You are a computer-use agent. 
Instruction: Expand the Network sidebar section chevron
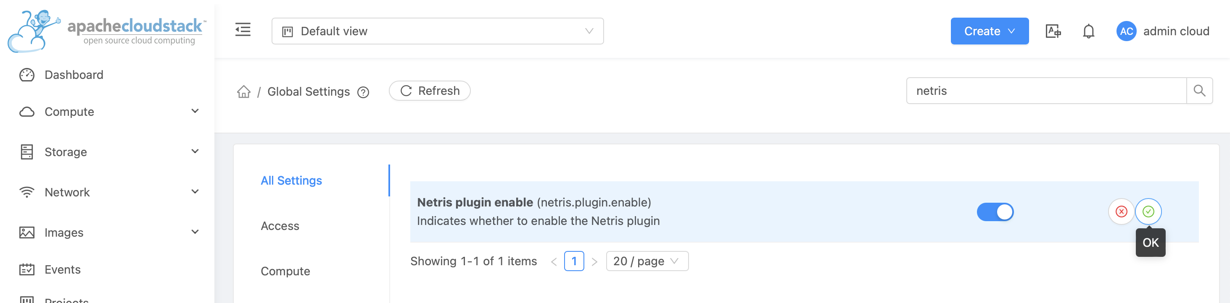click(195, 191)
